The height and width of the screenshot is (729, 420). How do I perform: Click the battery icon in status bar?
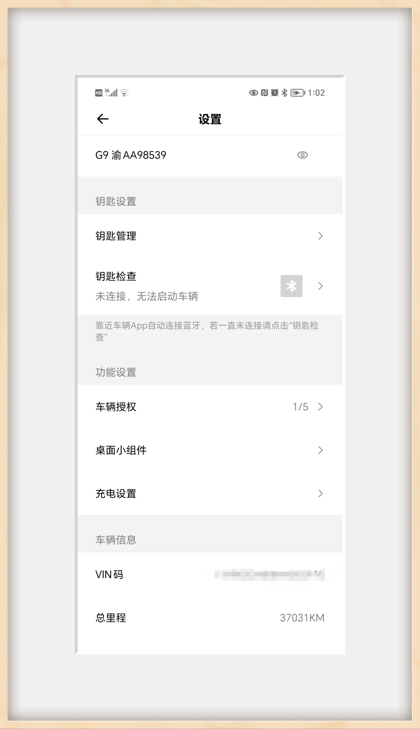pyautogui.click(x=298, y=93)
